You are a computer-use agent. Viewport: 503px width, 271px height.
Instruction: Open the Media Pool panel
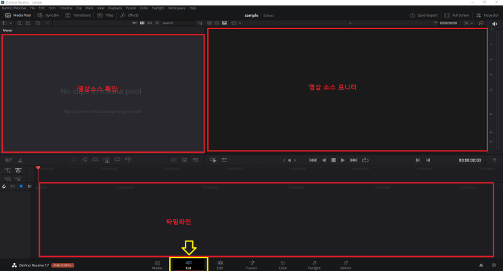coord(18,16)
